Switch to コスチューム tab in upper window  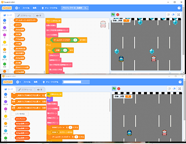coord(24,16)
